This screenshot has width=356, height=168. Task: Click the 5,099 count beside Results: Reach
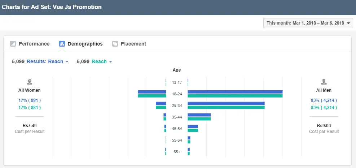click(18, 62)
